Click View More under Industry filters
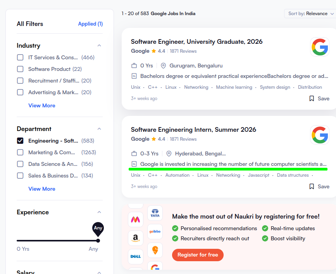 (42, 105)
